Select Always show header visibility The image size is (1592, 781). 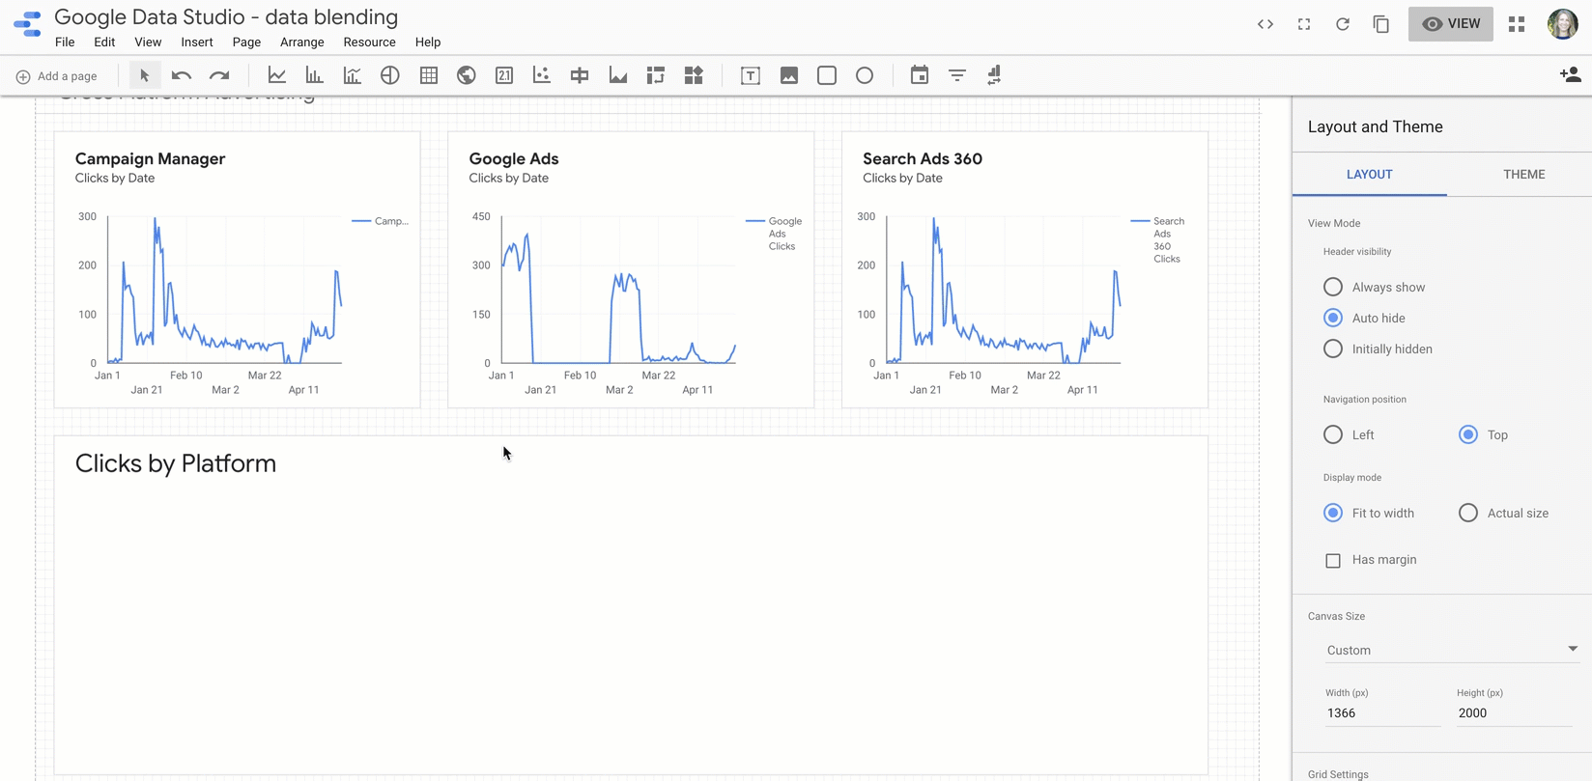click(1333, 287)
